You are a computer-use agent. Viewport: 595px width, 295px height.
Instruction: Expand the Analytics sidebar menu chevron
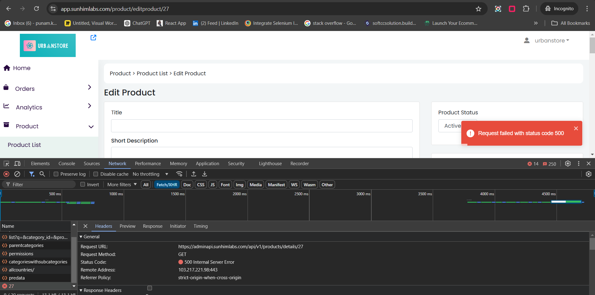coord(90,106)
